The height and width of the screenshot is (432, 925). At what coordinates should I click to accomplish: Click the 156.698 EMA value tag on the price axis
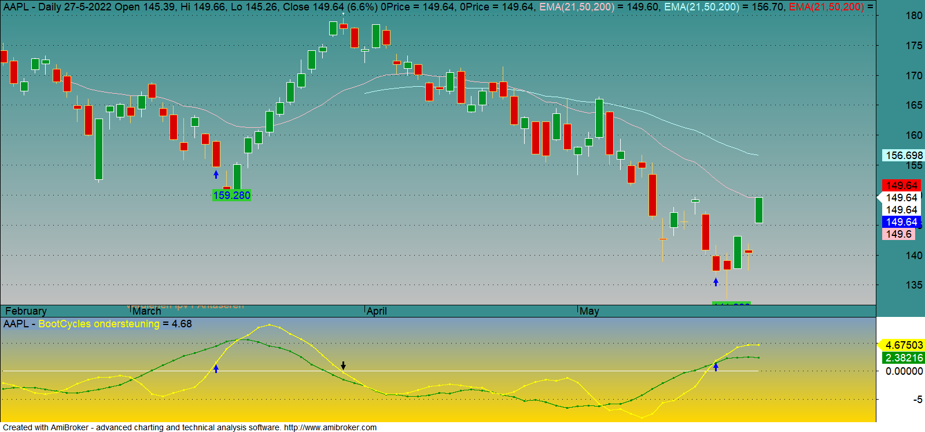coord(904,155)
